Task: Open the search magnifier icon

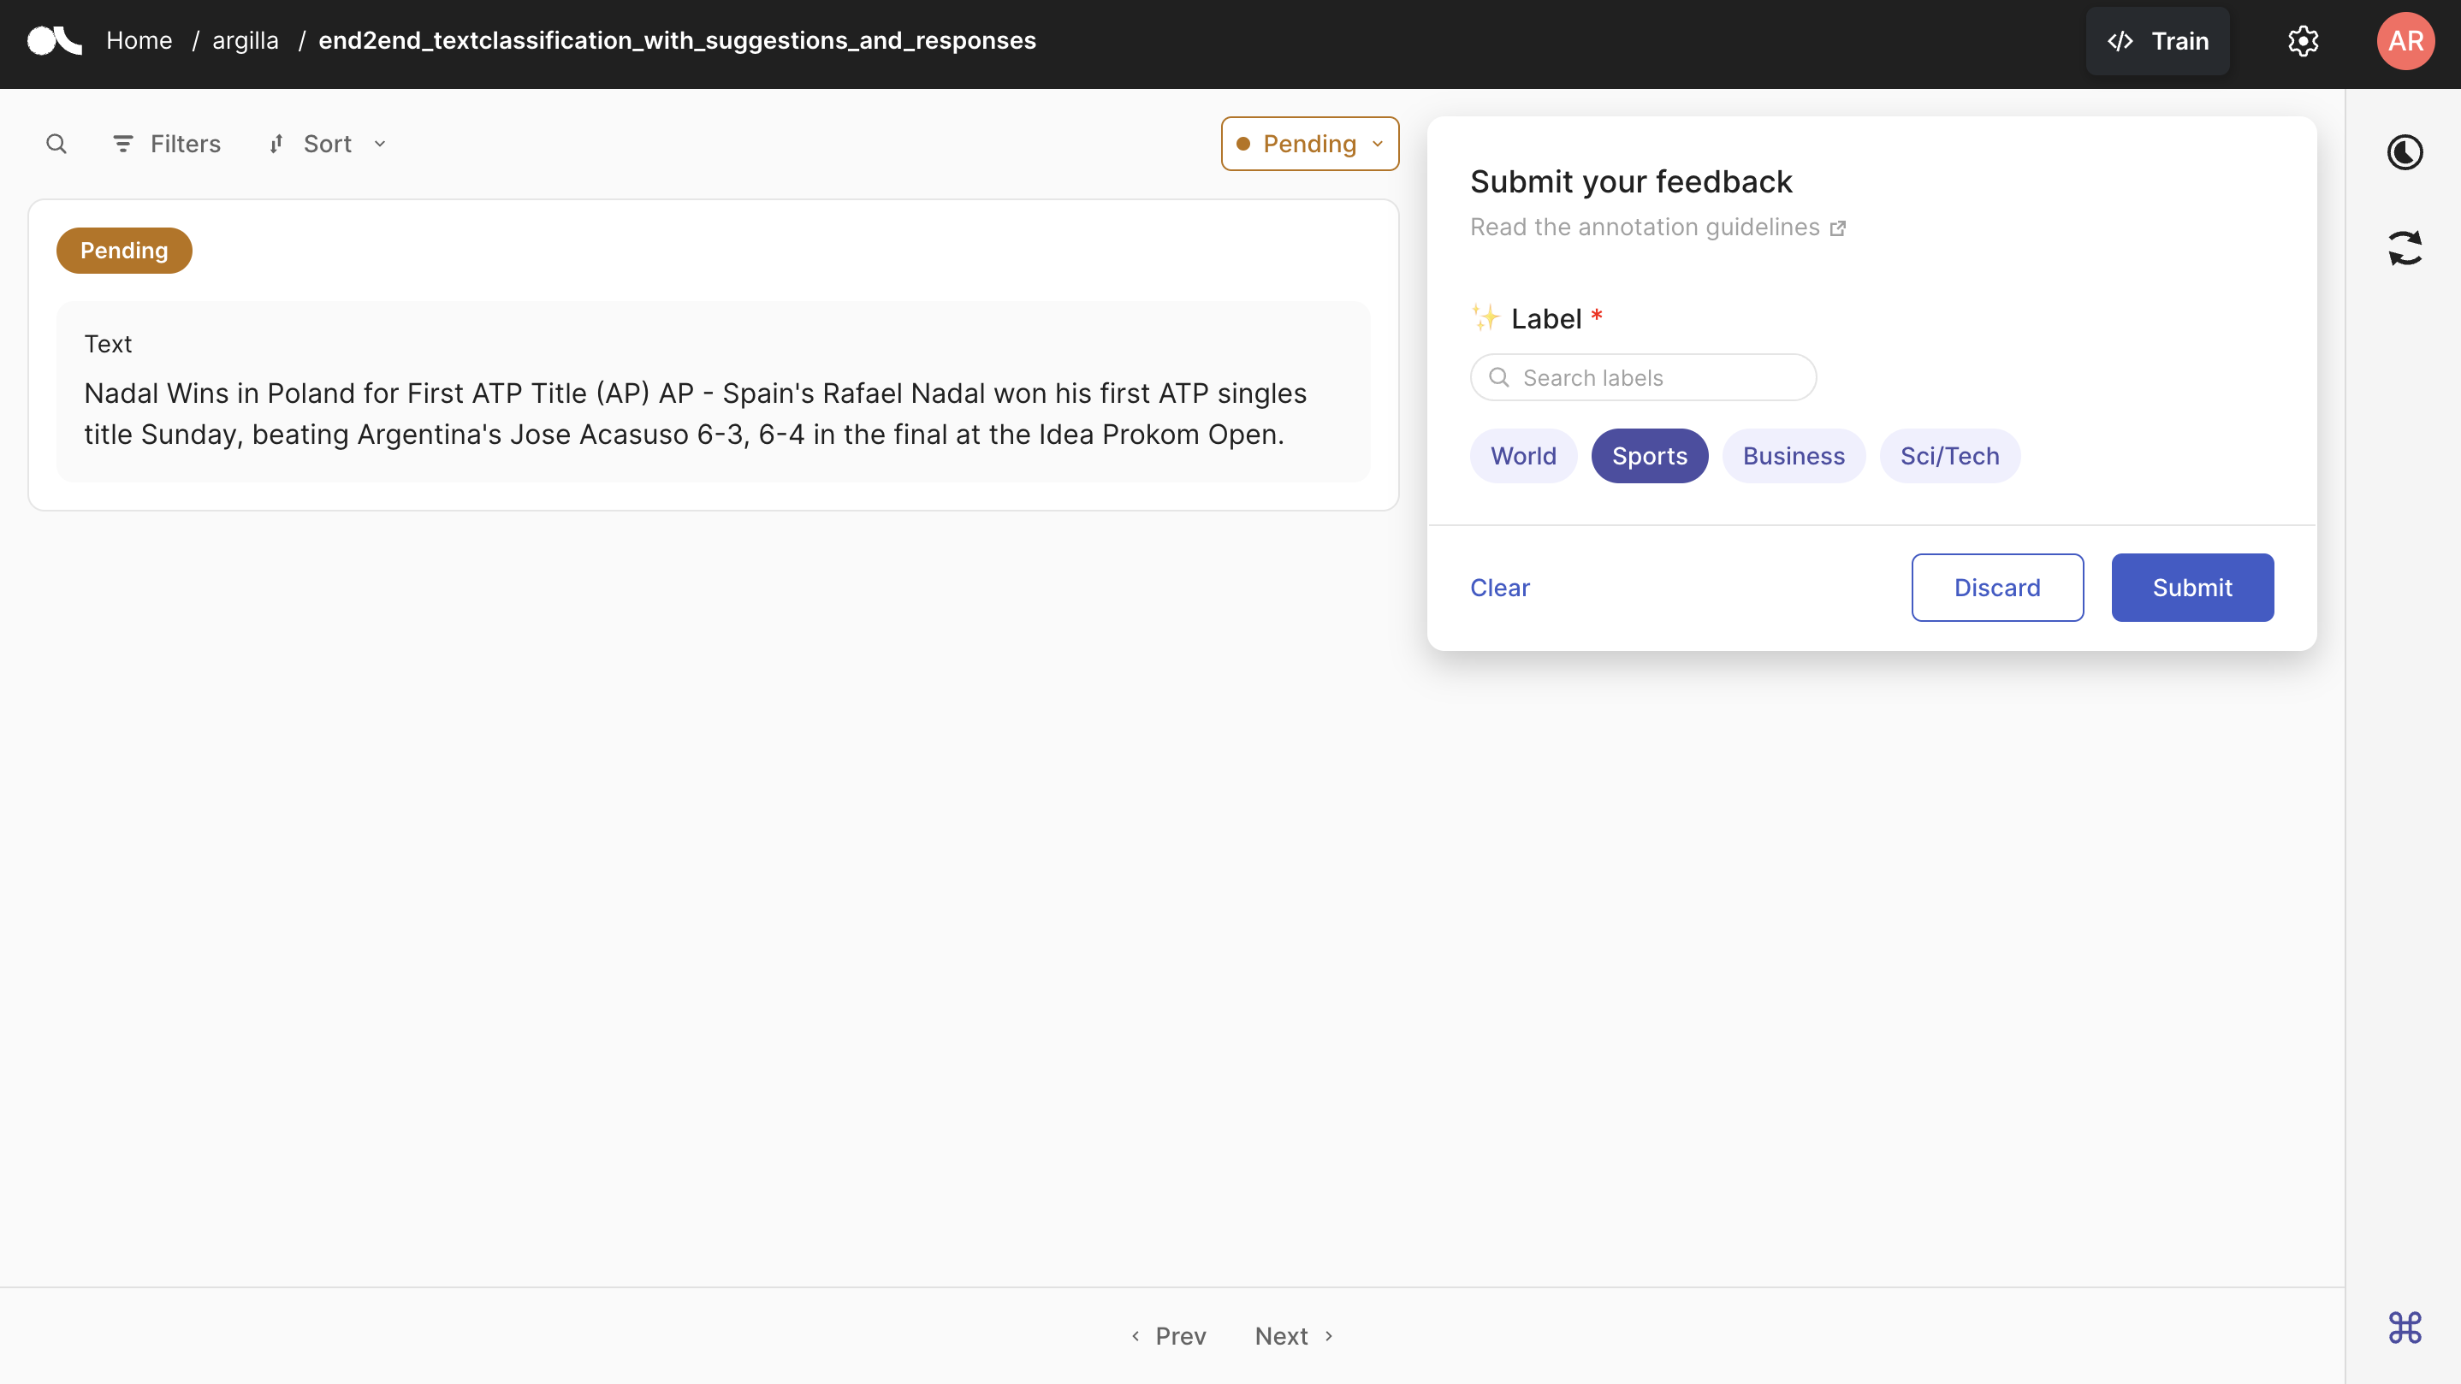Action: click(56, 145)
